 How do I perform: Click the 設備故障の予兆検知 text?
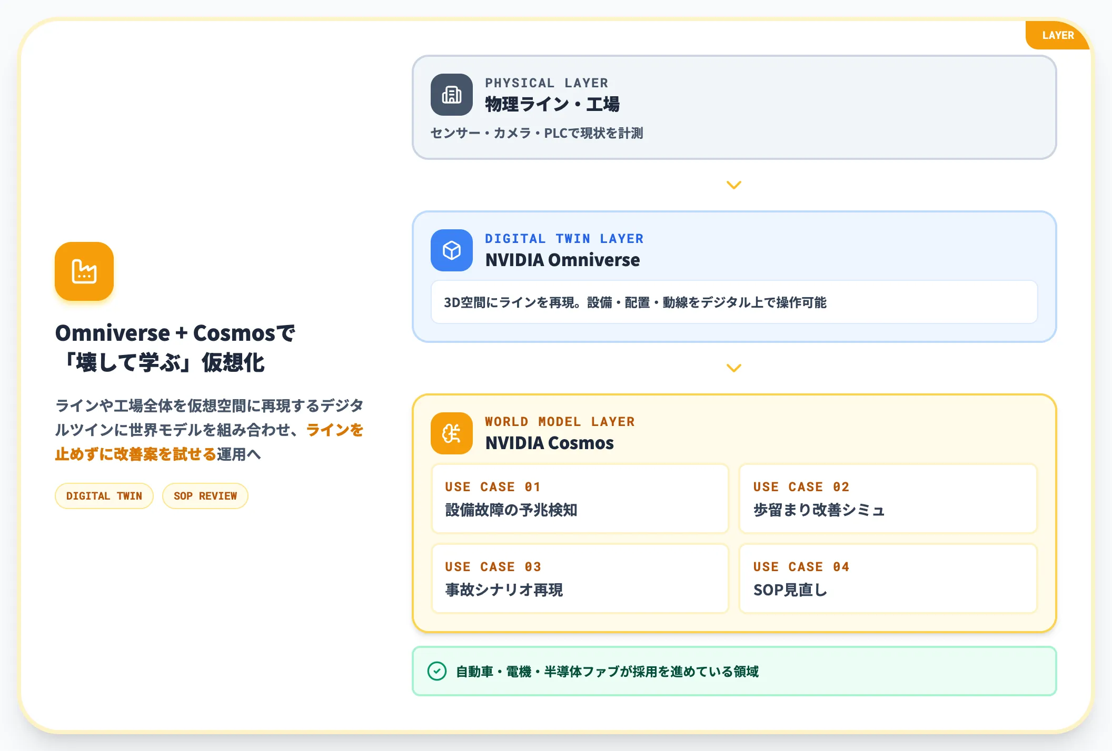tap(511, 510)
